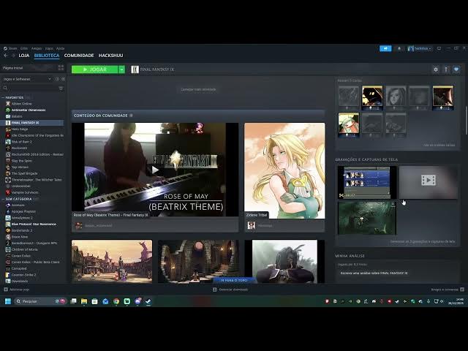The width and height of the screenshot is (468, 351).
Task: Open the Jogos menu
Action: [x=49, y=48]
